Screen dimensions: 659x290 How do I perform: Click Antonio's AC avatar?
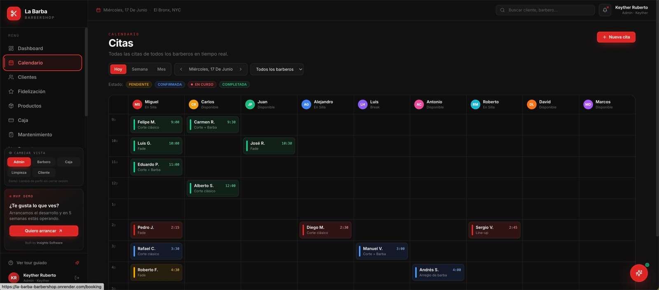tap(419, 104)
